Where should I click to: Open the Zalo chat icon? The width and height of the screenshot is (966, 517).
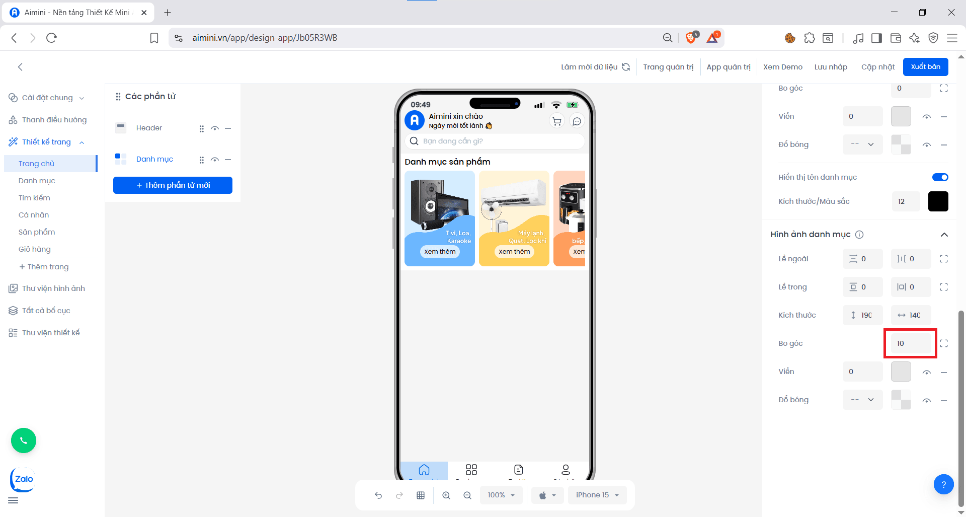tap(23, 479)
